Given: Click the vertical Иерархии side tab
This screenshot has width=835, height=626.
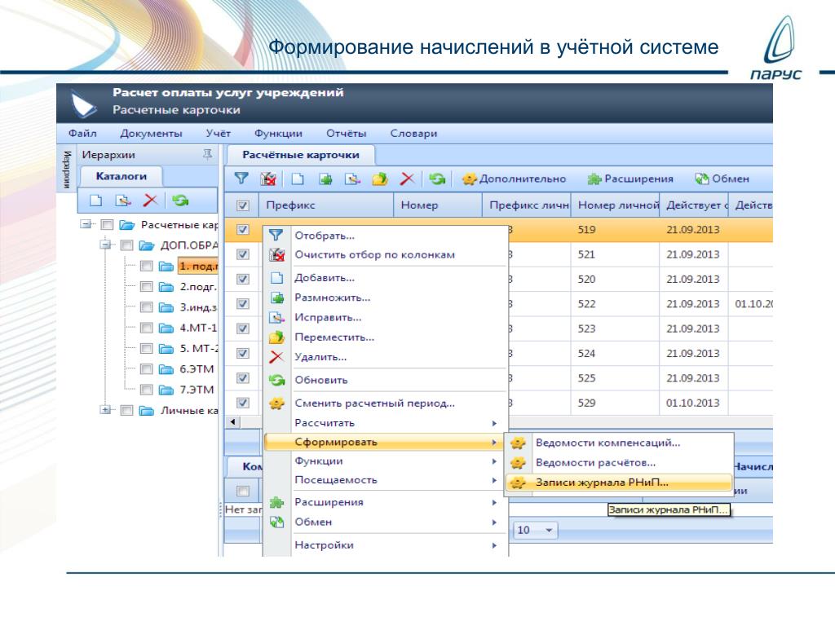Looking at the screenshot, I should click(67, 170).
